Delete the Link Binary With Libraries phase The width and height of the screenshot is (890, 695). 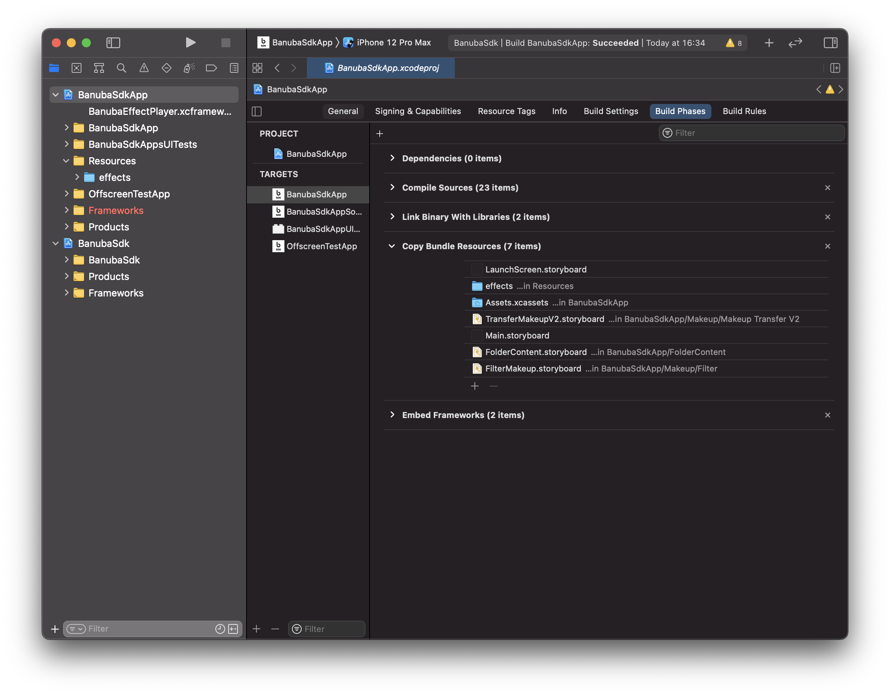[x=827, y=217]
